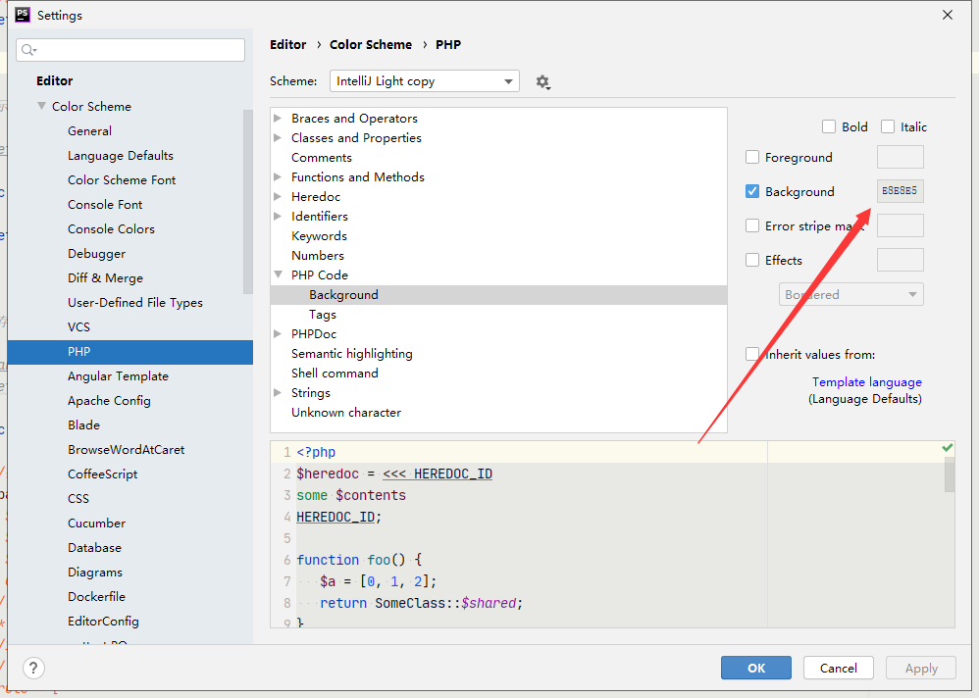
Task: Click the help question mark button
Action: pyautogui.click(x=33, y=668)
